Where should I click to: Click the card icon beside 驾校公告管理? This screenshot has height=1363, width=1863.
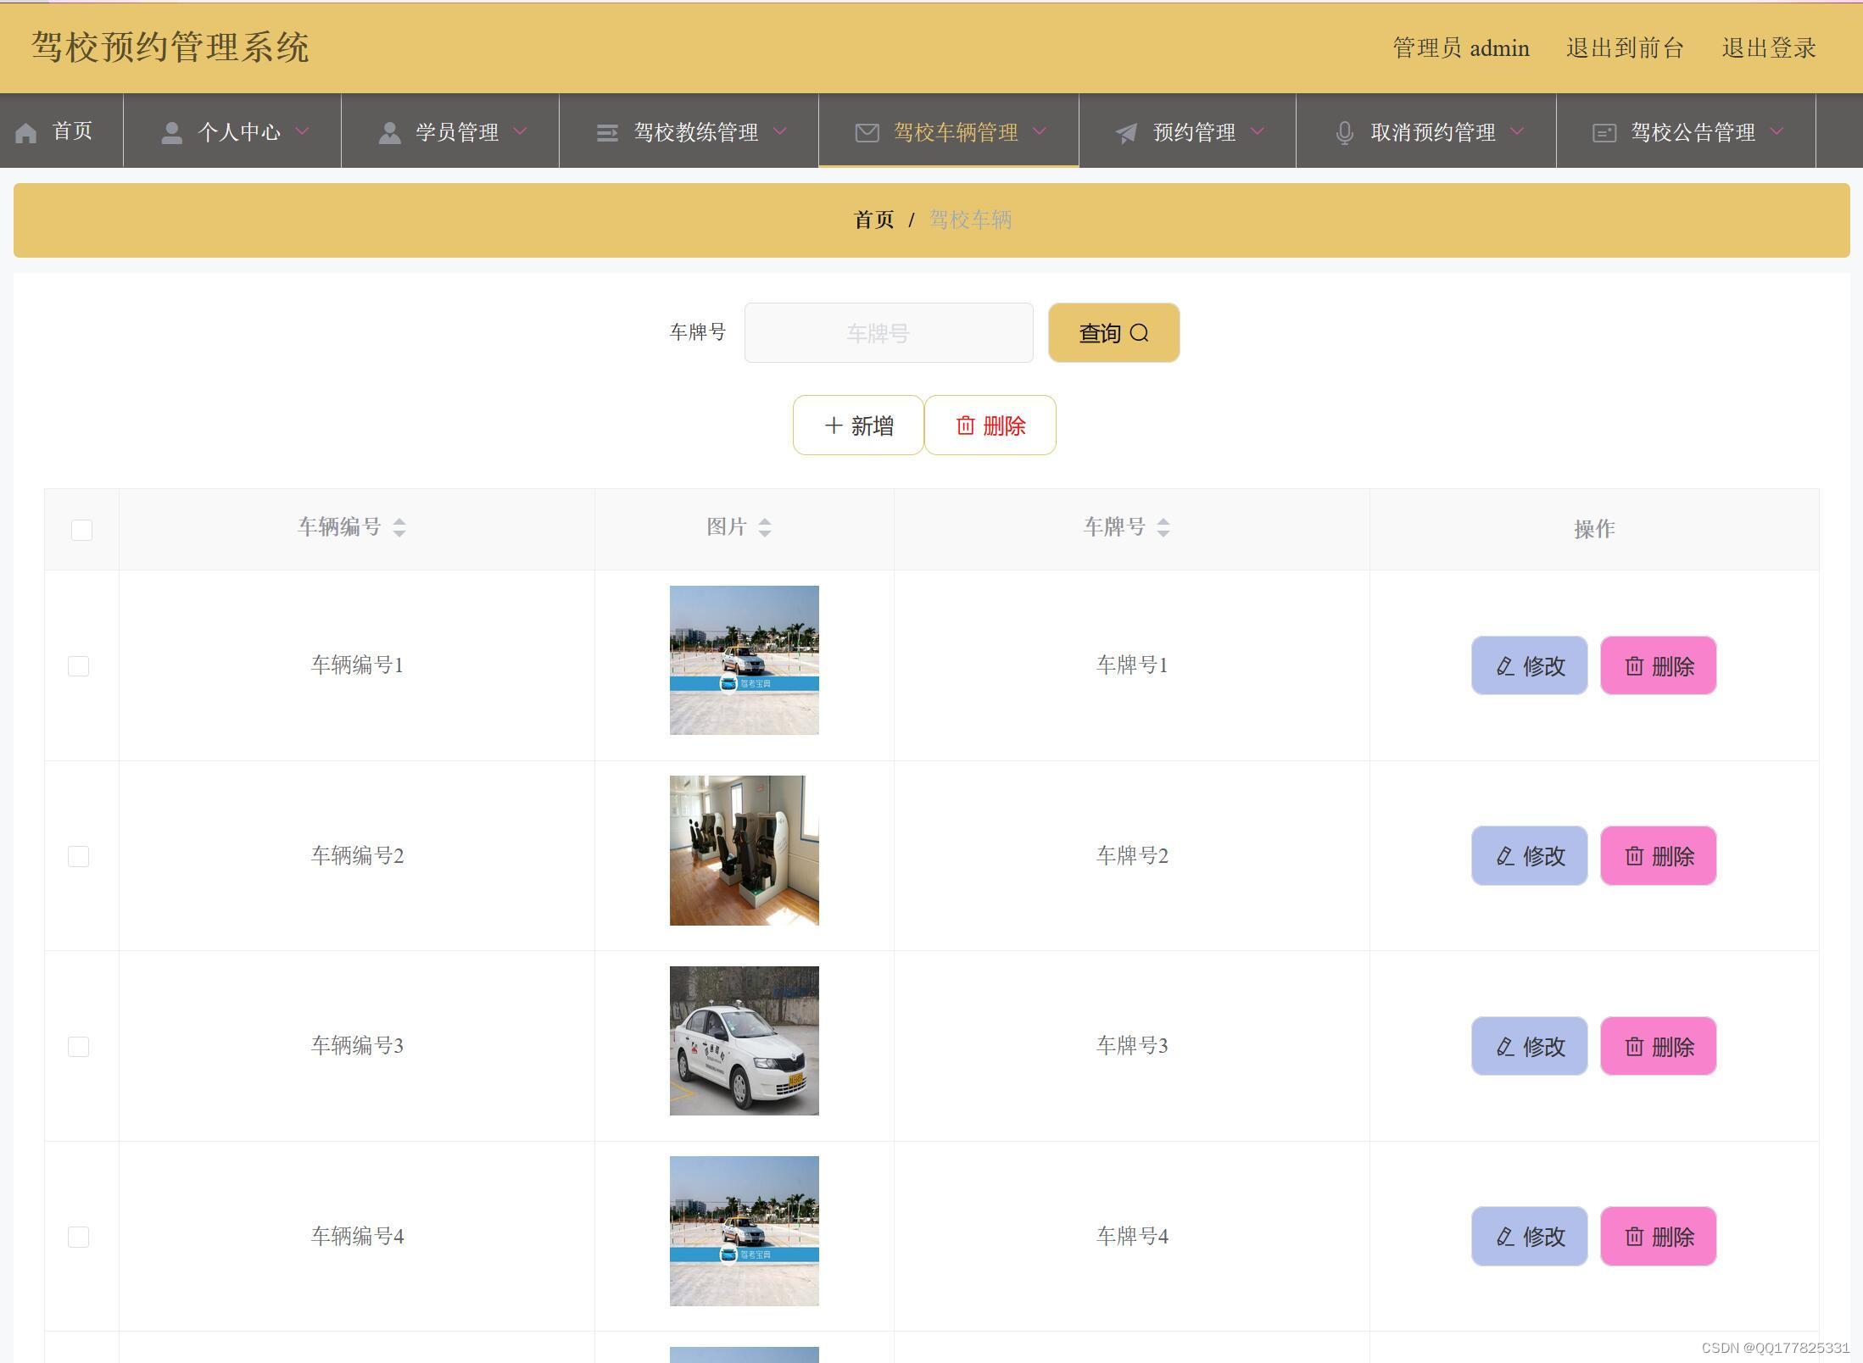click(x=1604, y=133)
